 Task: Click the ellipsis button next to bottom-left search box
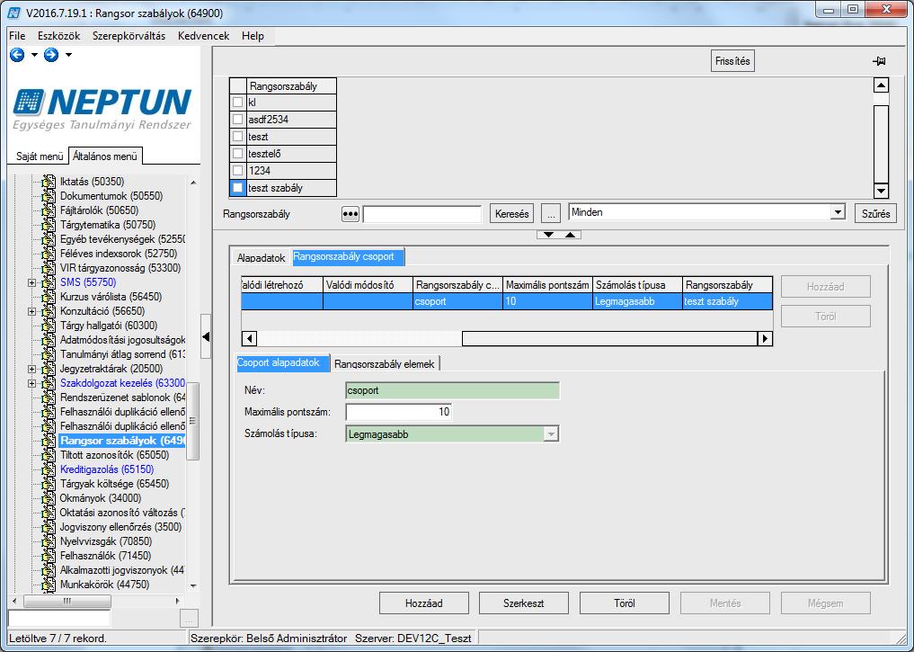pos(190,618)
